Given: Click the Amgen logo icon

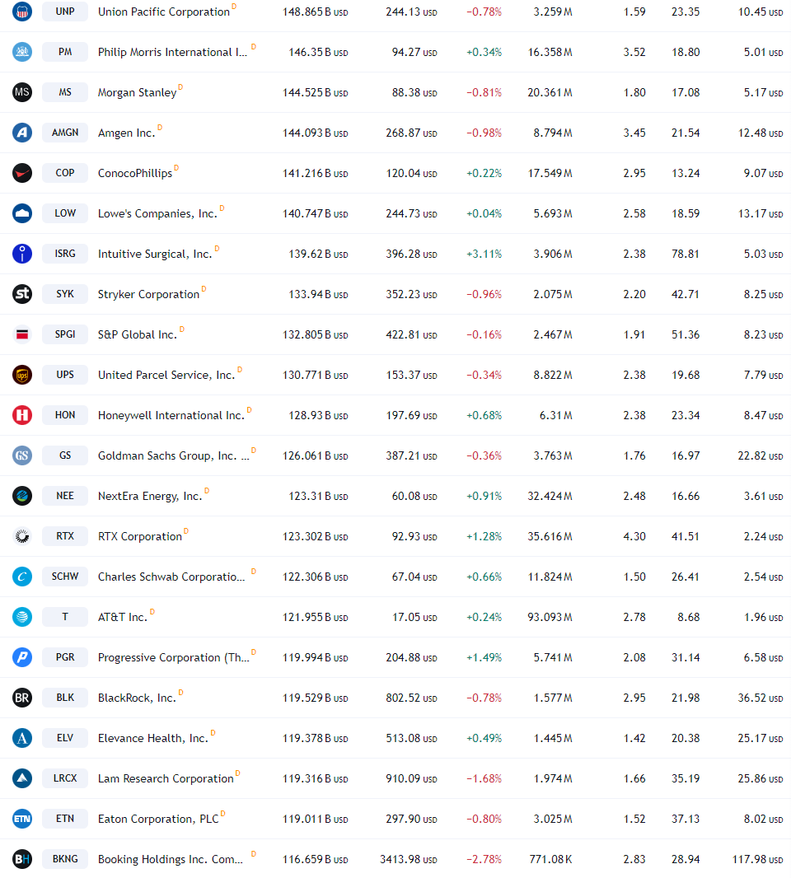Looking at the screenshot, I should pyautogui.click(x=22, y=132).
